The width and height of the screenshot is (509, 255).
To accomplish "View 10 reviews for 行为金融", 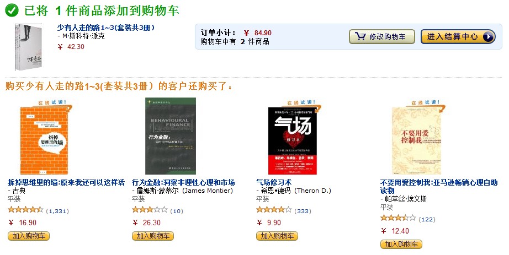I will pyautogui.click(x=177, y=211).
